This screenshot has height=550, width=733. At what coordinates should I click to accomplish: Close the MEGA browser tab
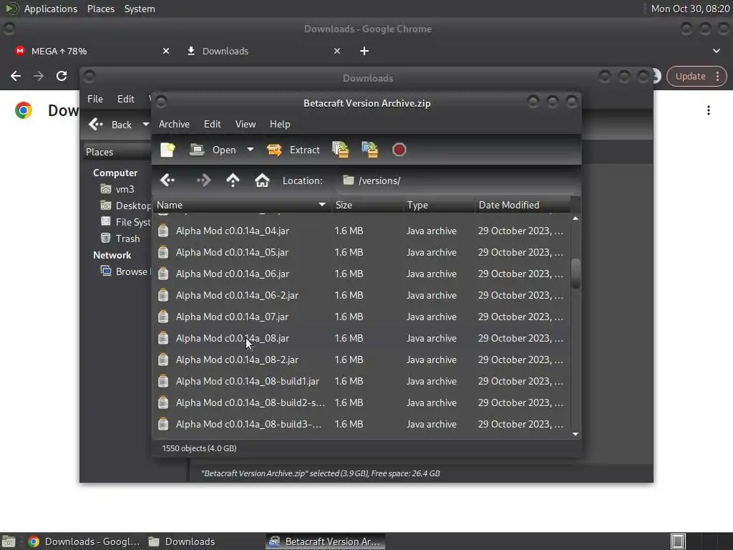click(x=166, y=51)
